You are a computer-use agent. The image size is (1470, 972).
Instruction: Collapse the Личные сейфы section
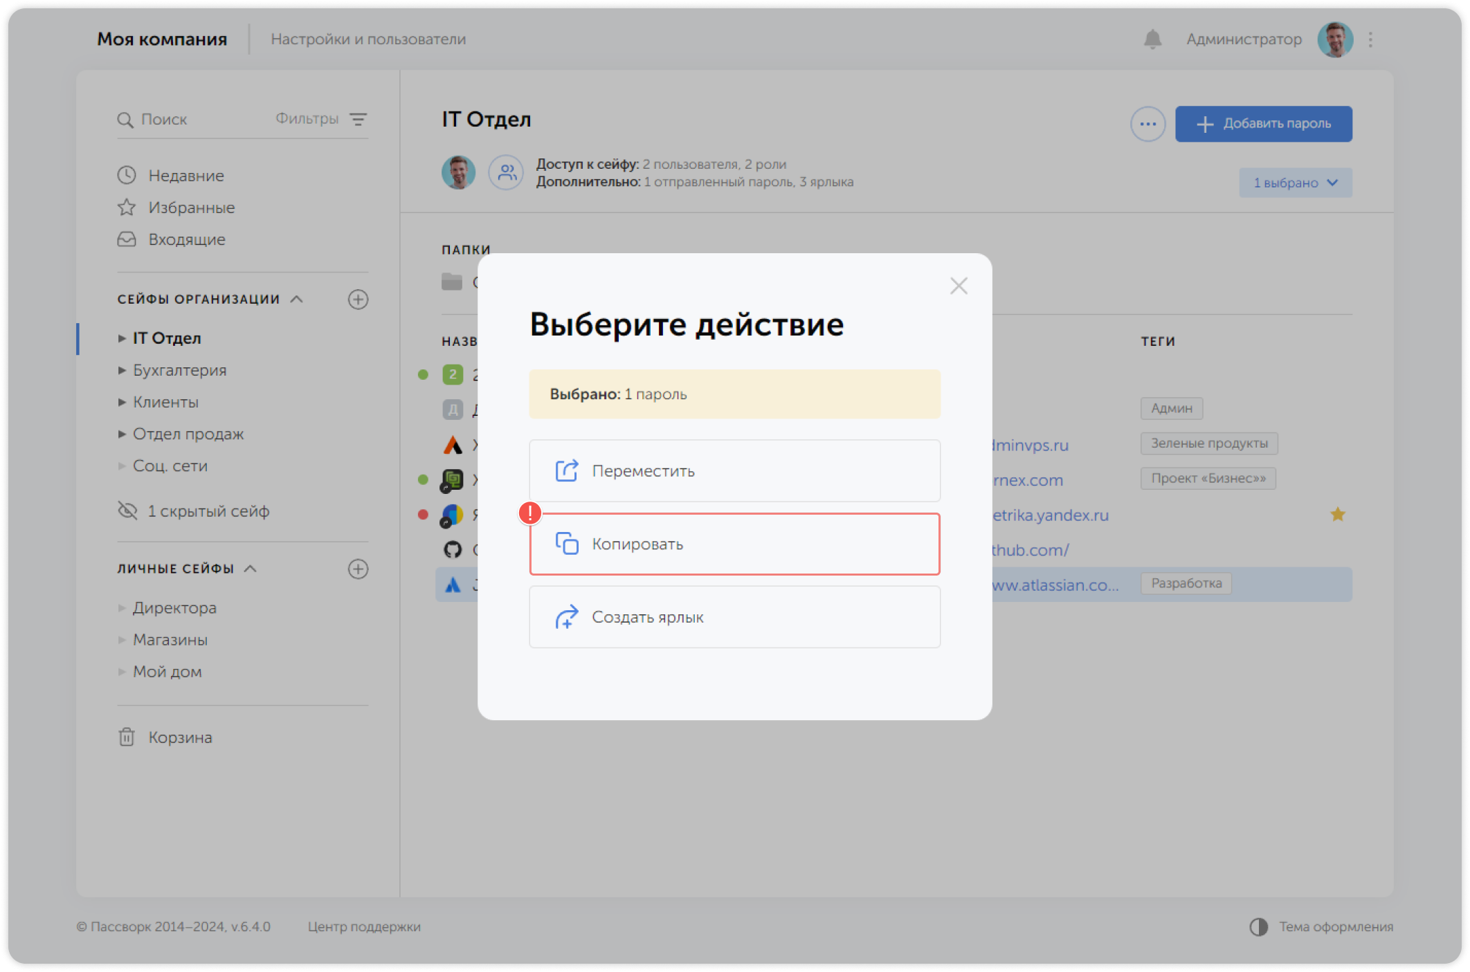pos(251,569)
